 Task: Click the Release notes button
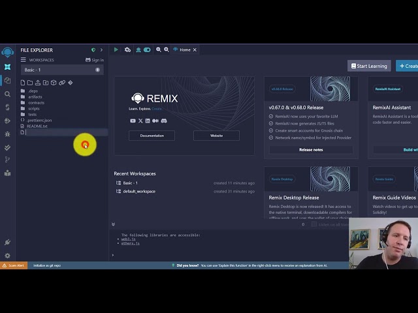pos(311,150)
